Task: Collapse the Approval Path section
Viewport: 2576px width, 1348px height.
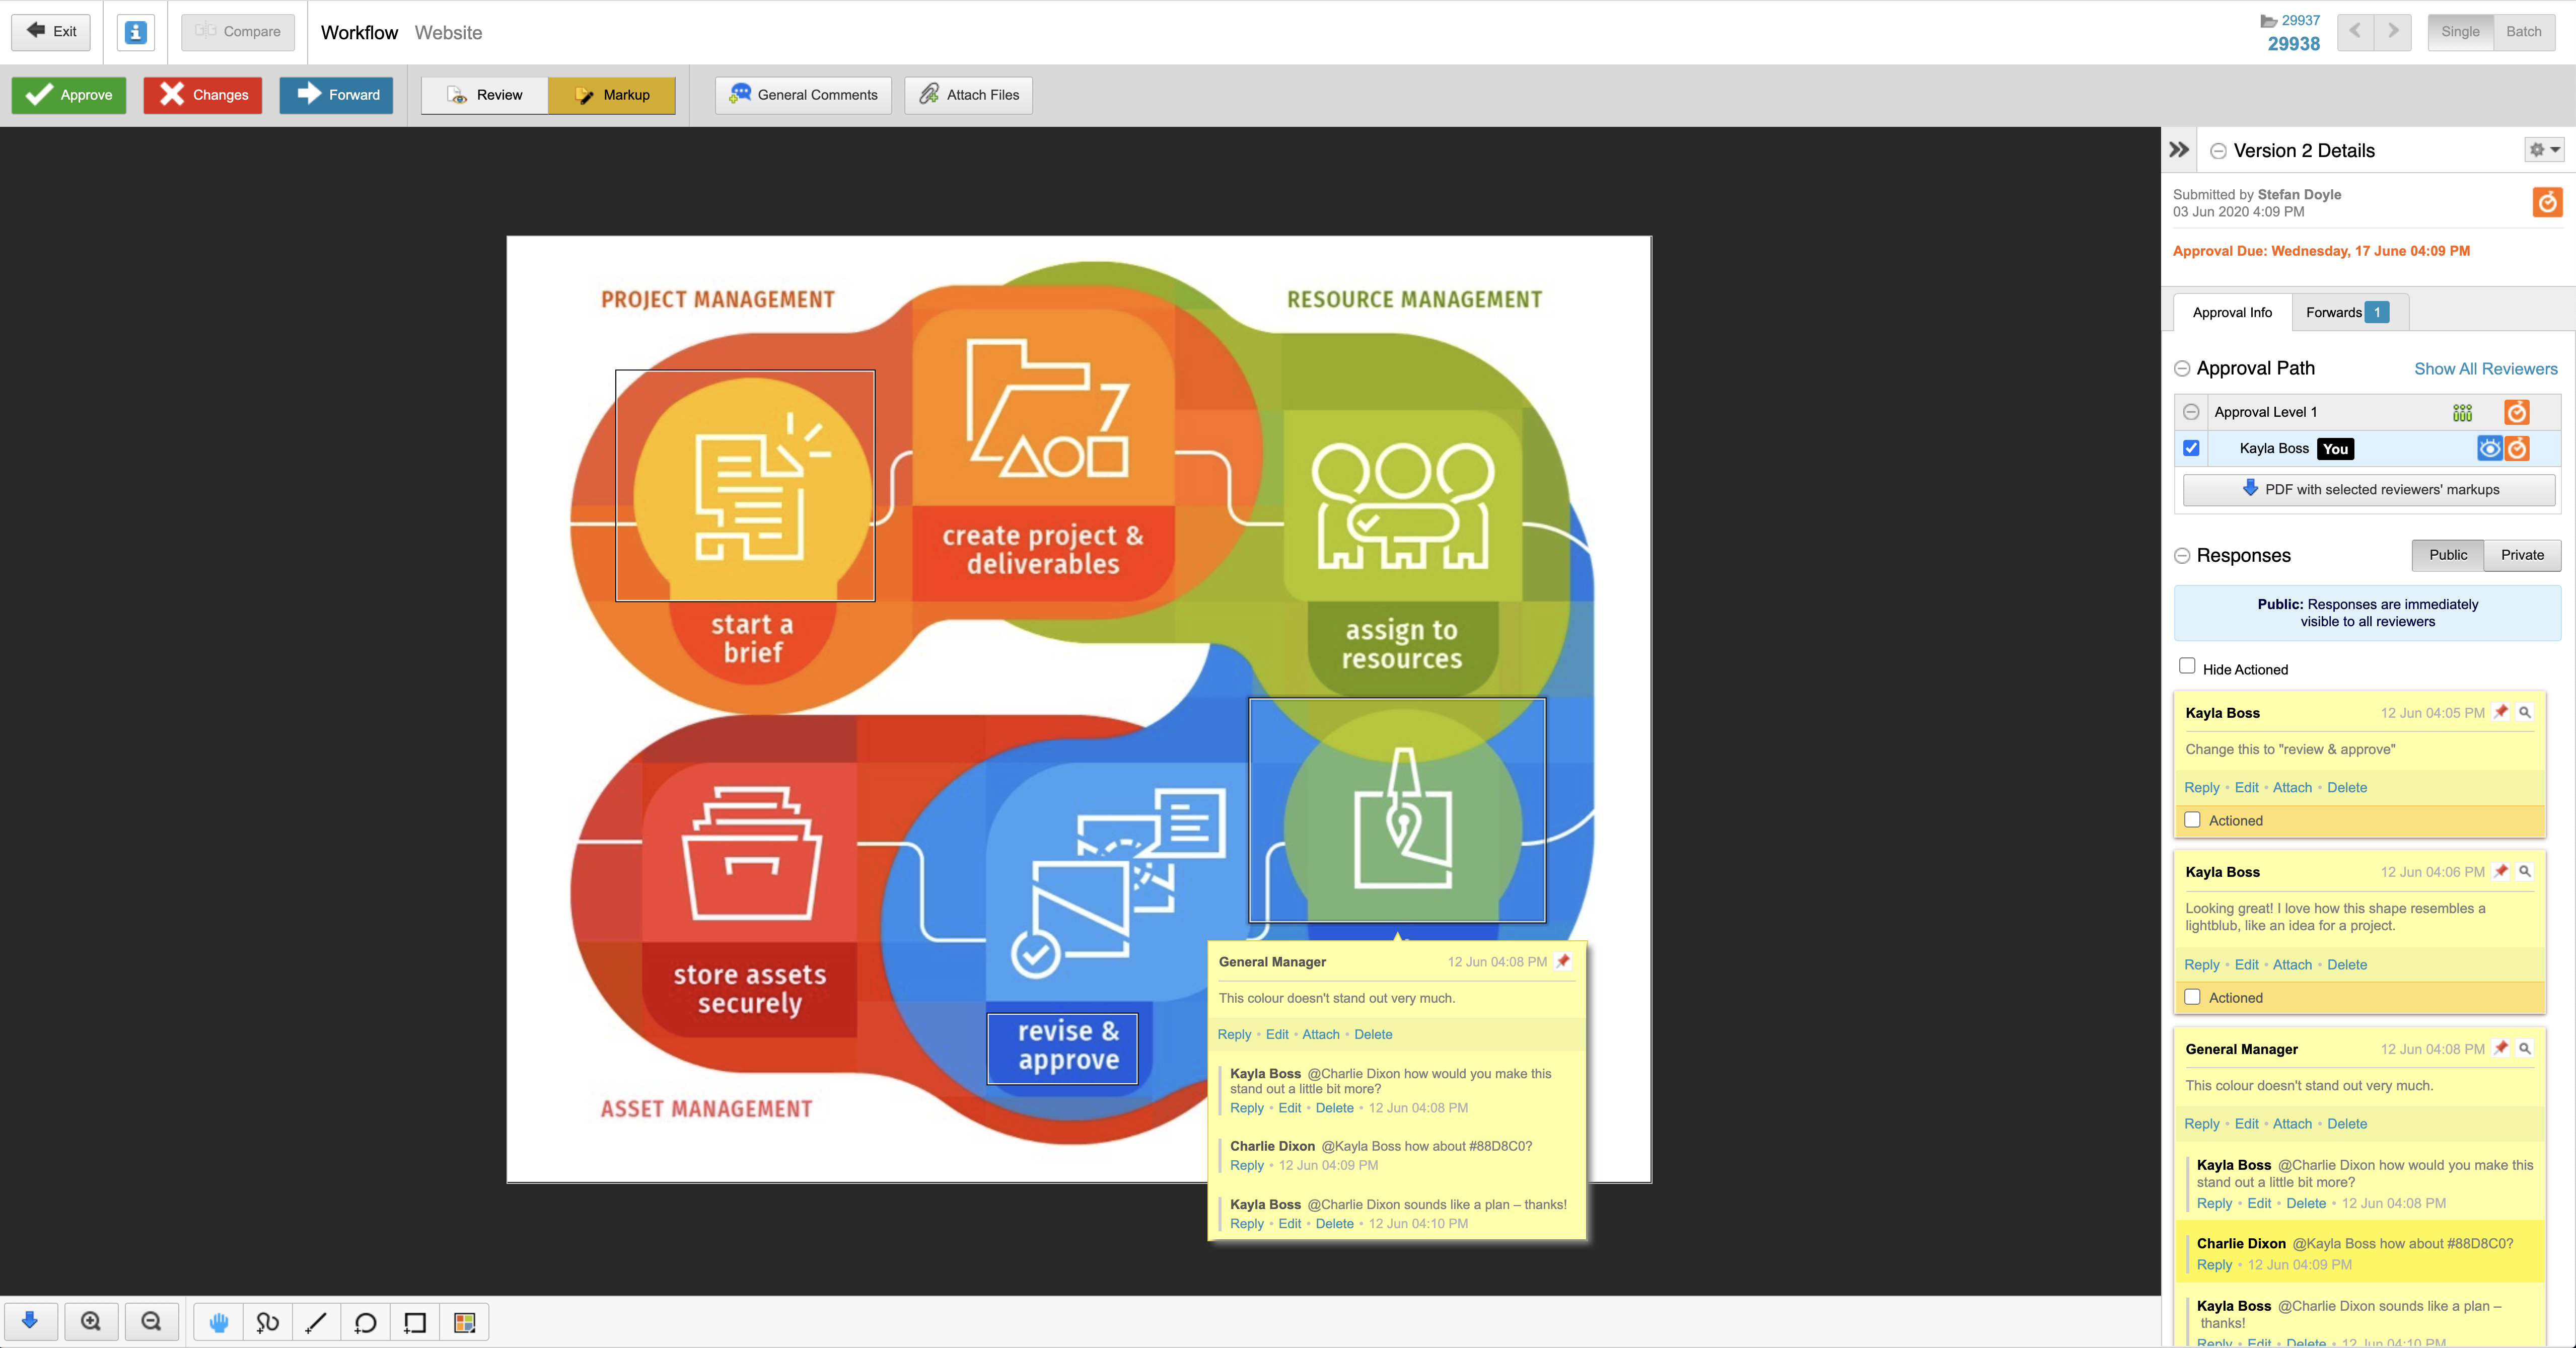Action: (2182, 369)
